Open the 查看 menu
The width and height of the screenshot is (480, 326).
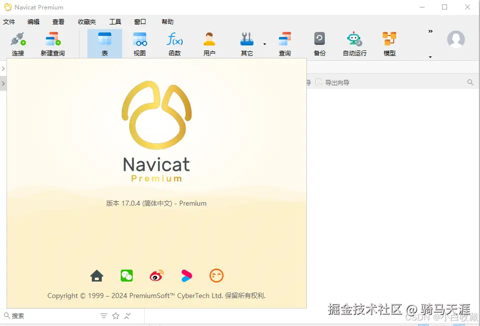coord(58,22)
